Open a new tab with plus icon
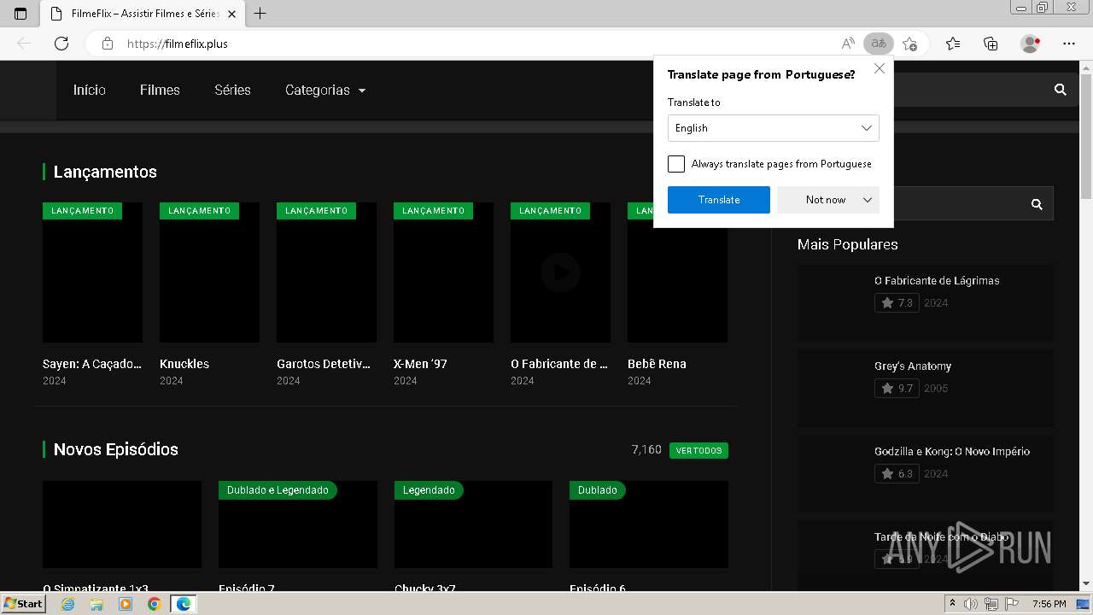This screenshot has width=1093, height=615. click(260, 14)
